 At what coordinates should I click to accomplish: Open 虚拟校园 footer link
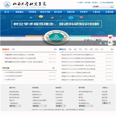(105, 98)
